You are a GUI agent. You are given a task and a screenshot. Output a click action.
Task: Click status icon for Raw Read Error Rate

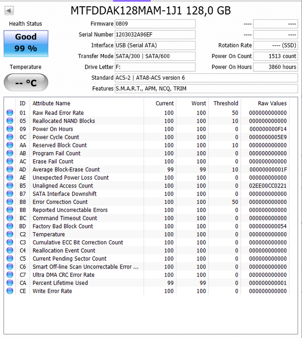pos(10,113)
